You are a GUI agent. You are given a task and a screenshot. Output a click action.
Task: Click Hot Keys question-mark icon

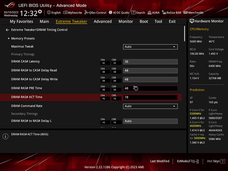click(x=223, y=161)
